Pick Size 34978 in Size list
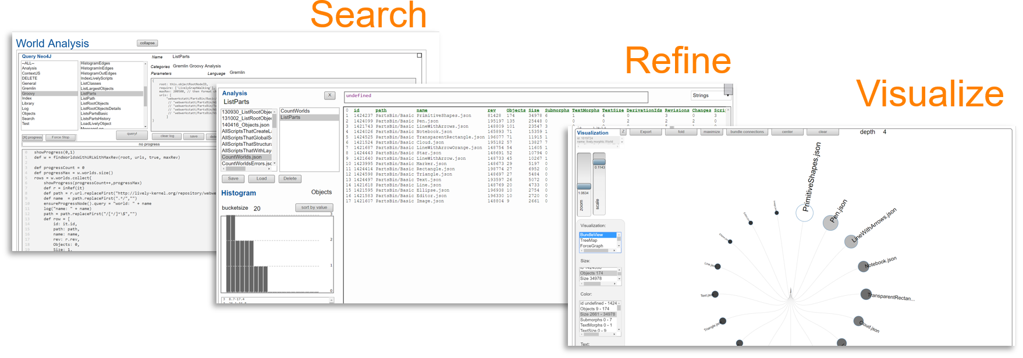The height and width of the screenshot is (358, 1023). (x=591, y=279)
